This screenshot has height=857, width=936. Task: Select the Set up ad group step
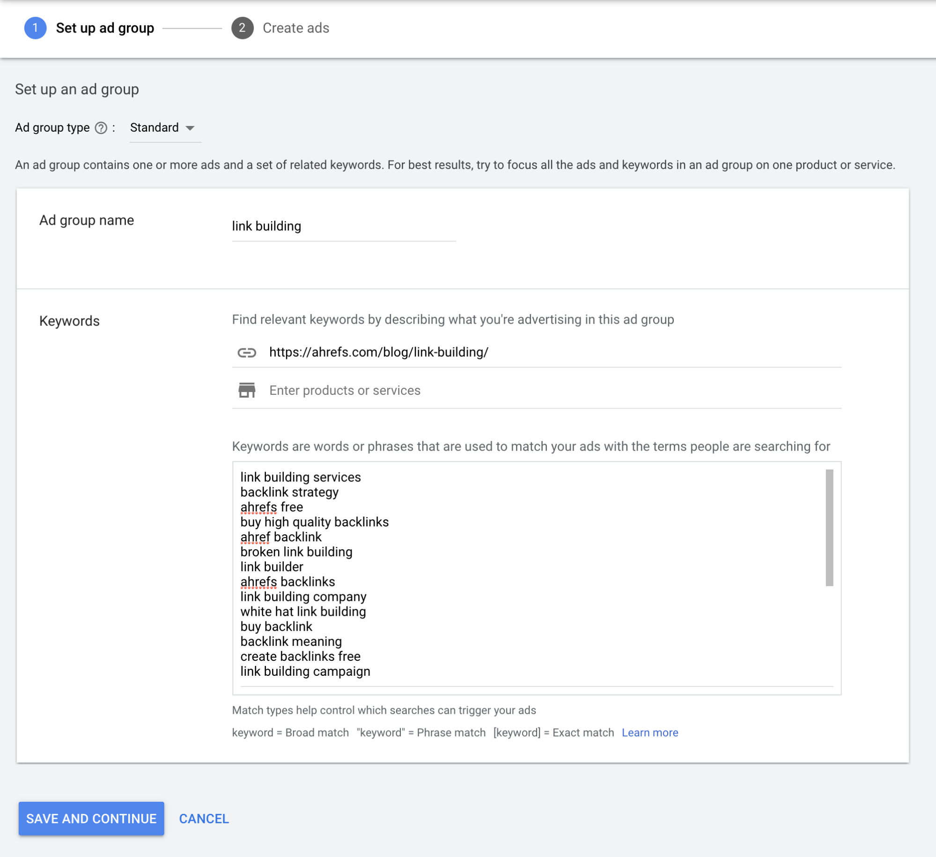[105, 28]
